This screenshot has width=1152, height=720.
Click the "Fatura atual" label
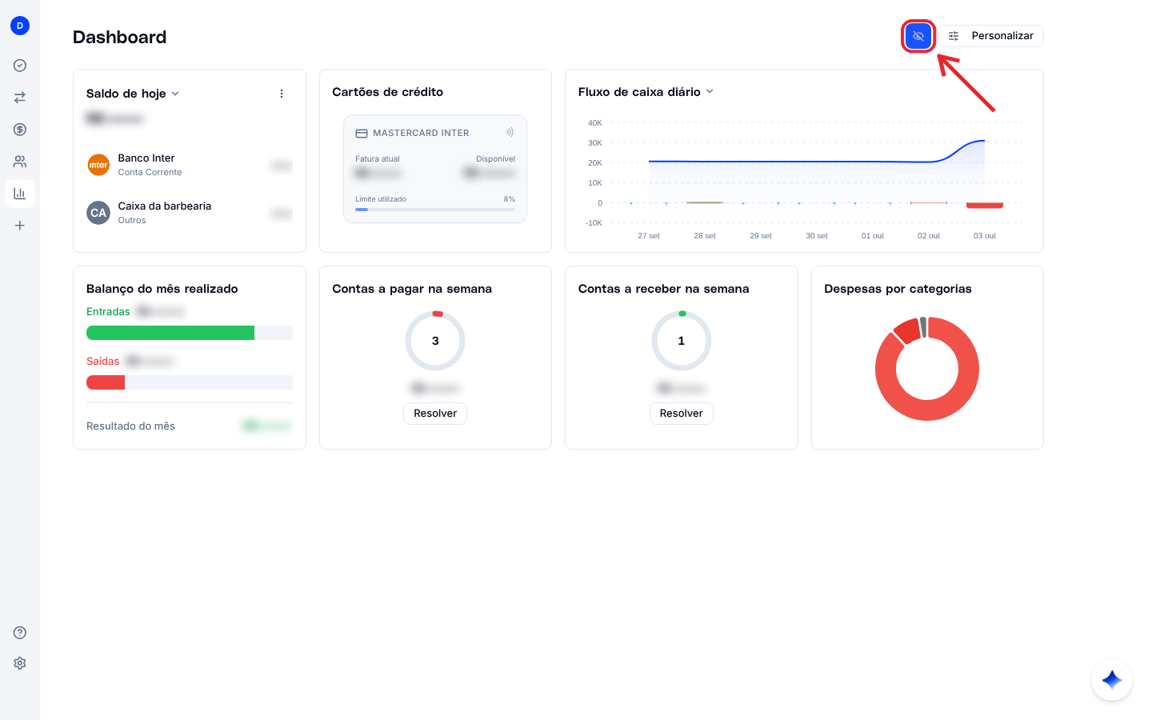pyautogui.click(x=378, y=159)
